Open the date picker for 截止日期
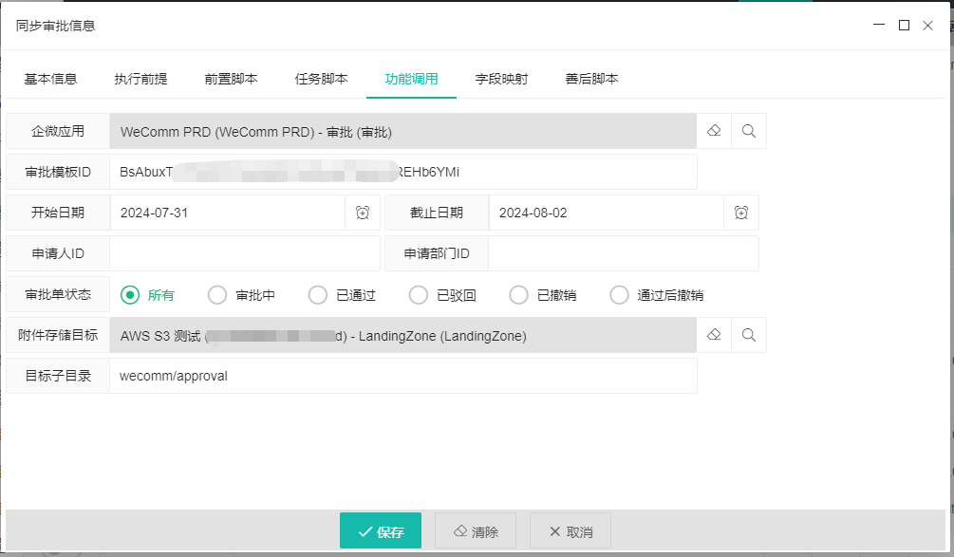 tap(741, 213)
